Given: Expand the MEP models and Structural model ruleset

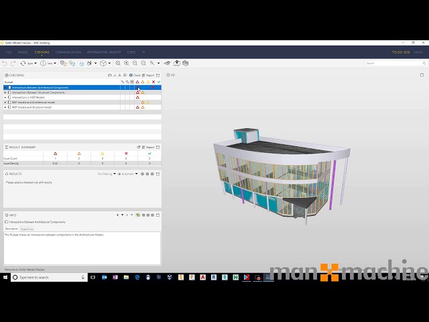Looking at the screenshot, I should click(5, 107).
